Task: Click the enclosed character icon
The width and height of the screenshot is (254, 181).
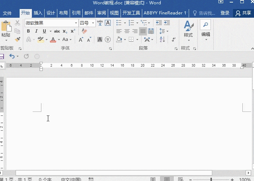Action: pyautogui.click(x=108, y=39)
